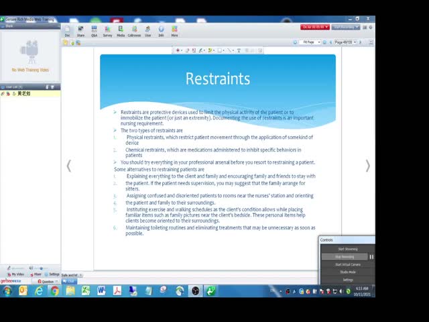Click Start Streaming in Controls panel
Screen dimensions: 429x322
(x=347, y=249)
